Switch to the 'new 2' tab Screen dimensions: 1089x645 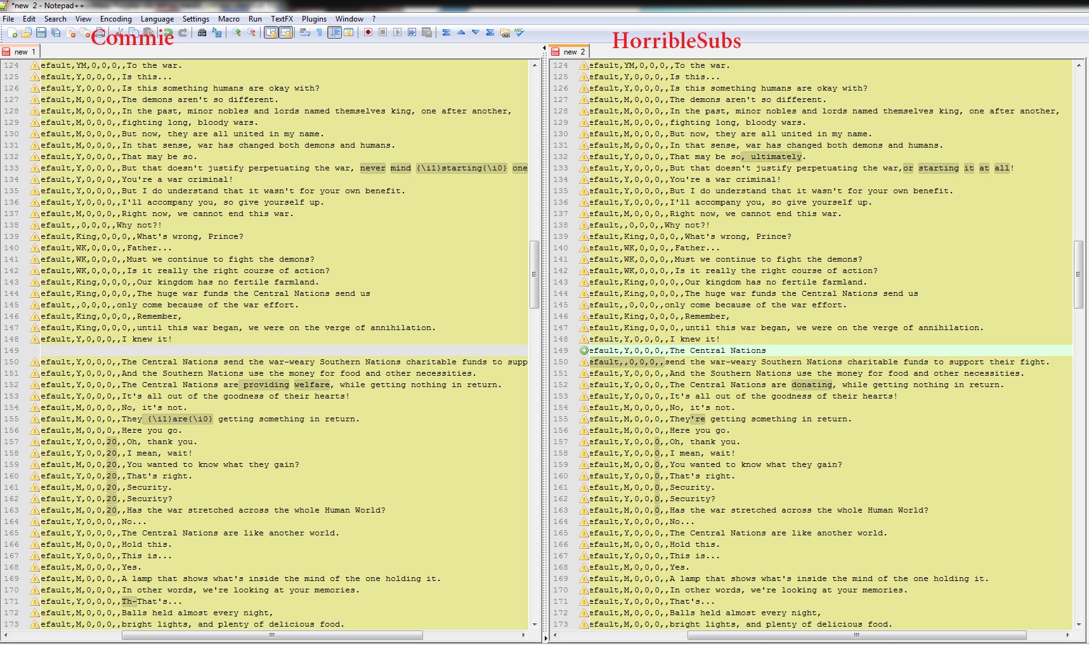pos(570,52)
